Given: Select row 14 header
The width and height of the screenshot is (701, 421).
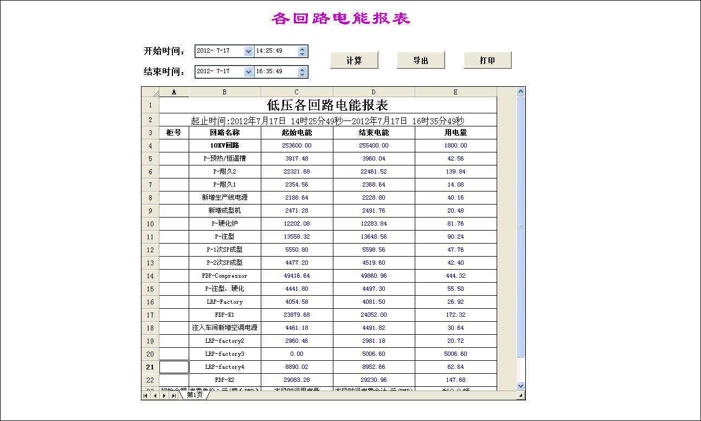Looking at the screenshot, I should click(150, 276).
